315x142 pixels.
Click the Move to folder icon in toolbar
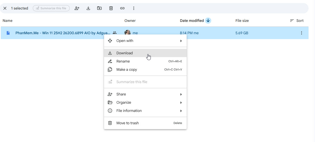coord(99,8)
